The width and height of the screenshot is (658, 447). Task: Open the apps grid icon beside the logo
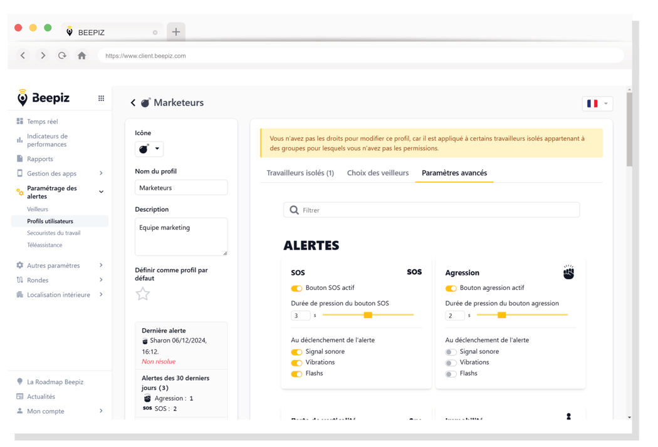[x=101, y=97]
